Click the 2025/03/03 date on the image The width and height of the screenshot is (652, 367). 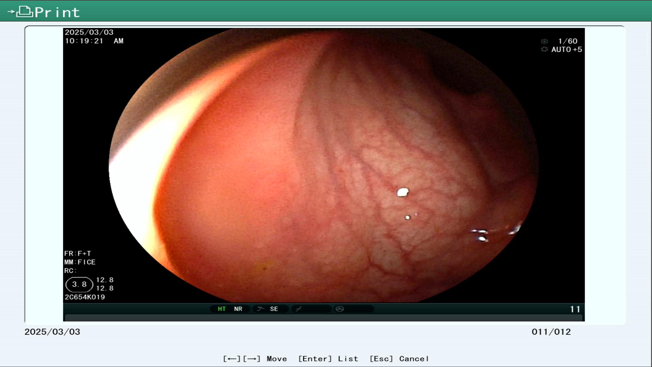(x=89, y=32)
